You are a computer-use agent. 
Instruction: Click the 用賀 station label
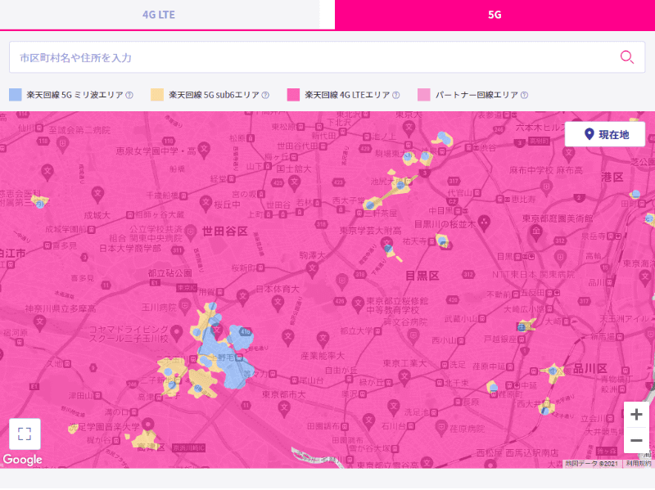206,292
